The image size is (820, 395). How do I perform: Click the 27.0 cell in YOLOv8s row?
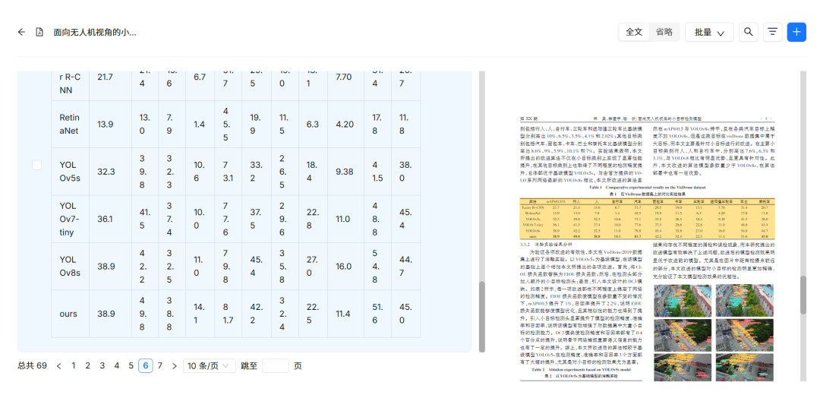tap(313, 267)
